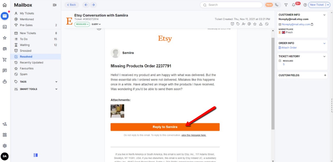Expand the QUERY type dropdown
This screenshot has height=162, width=333.
tap(96, 24)
